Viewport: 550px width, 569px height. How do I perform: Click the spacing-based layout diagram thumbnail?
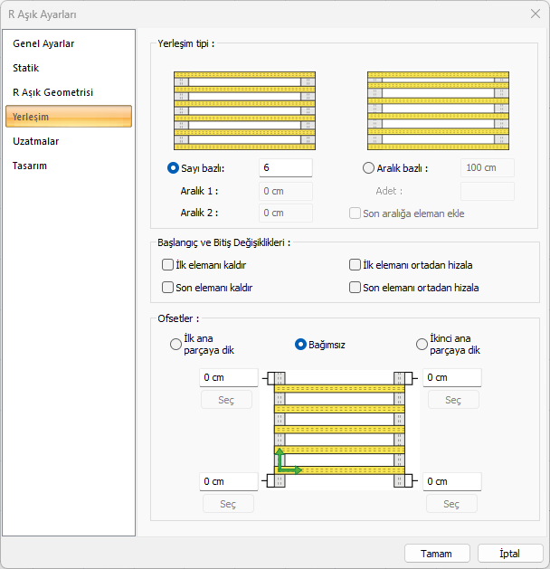[x=437, y=109]
